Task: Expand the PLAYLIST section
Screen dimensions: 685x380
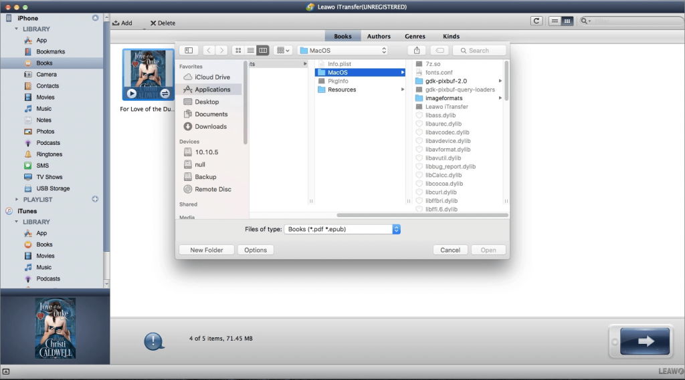Action: click(x=17, y=200)
